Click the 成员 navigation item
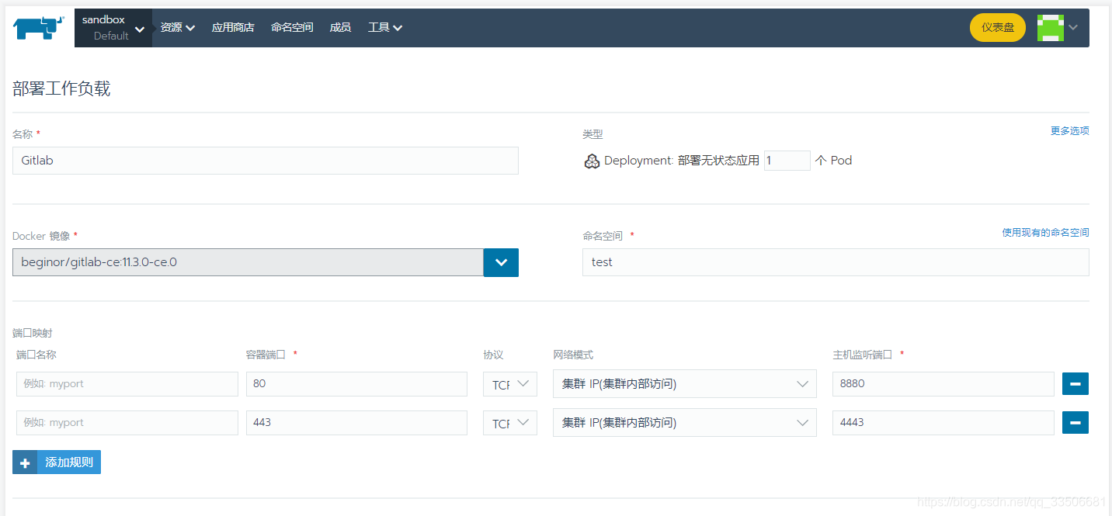1112x516 pixels. point(340,26)
